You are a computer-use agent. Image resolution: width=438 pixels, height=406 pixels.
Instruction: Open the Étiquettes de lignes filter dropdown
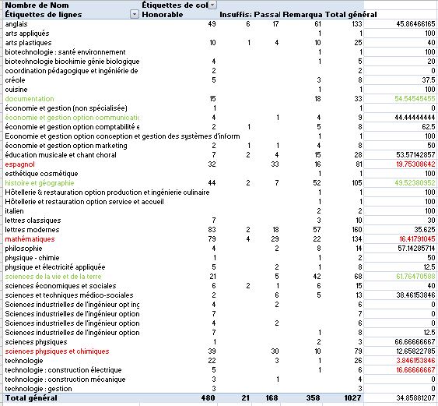pyautogui.click(x=135, y=14)
